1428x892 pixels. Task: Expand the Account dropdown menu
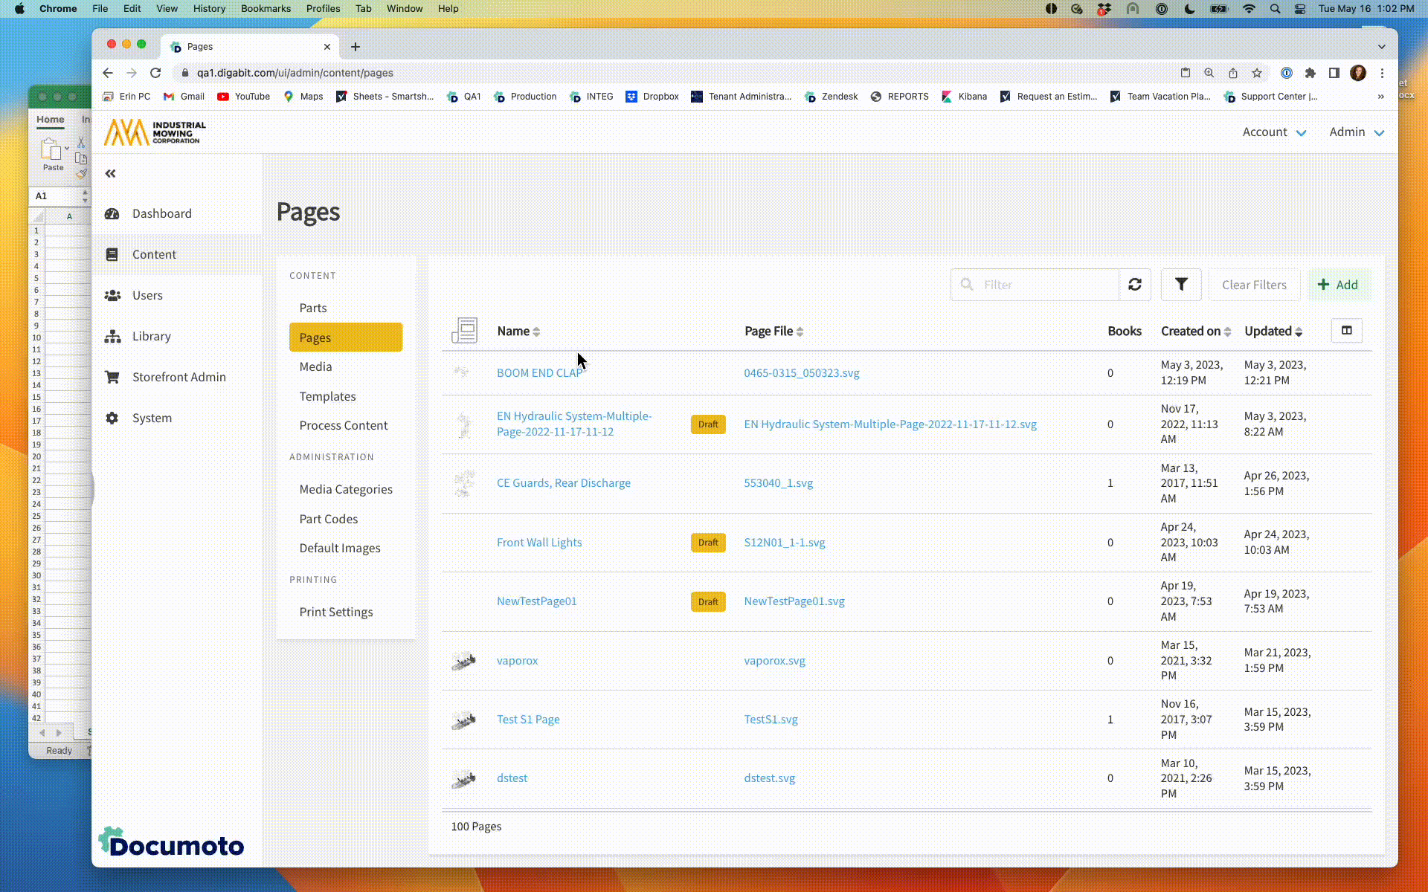point(1273,132)
